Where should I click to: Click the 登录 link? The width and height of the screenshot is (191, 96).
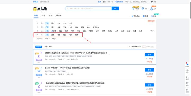point(99,2)
